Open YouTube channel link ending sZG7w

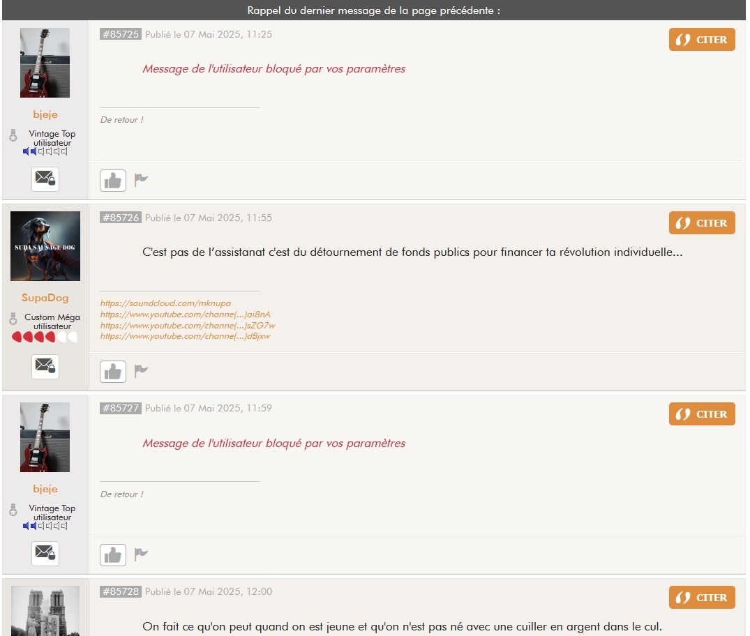click(188, 325)
